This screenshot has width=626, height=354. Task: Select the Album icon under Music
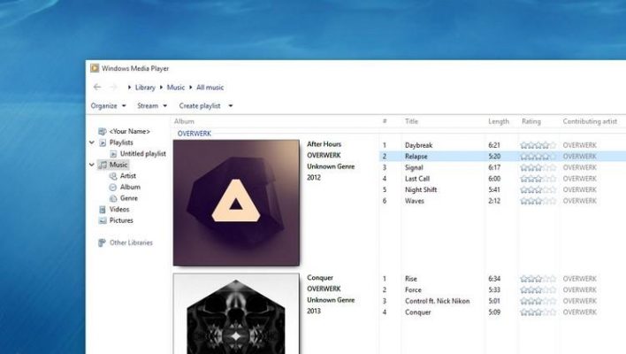[112, 187]
